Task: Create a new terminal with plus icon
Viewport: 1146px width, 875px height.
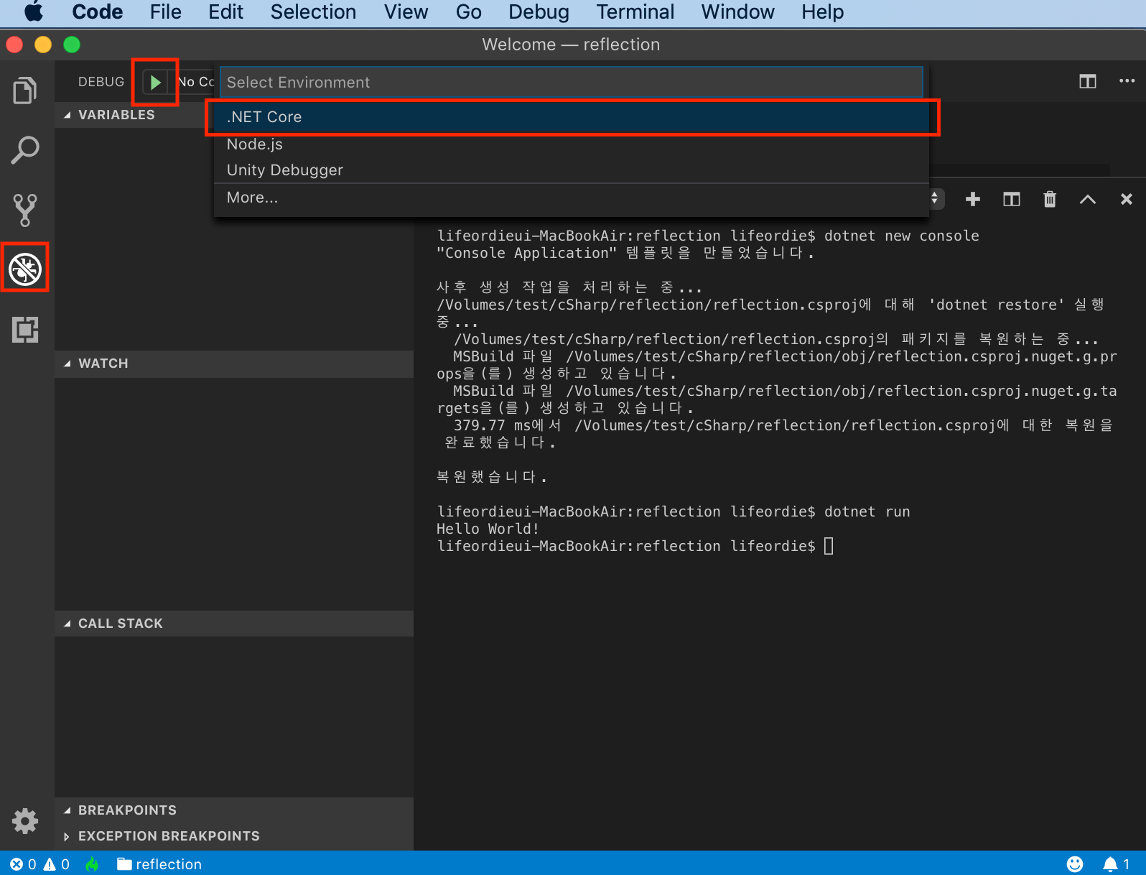Action: [x=973, y=199]
